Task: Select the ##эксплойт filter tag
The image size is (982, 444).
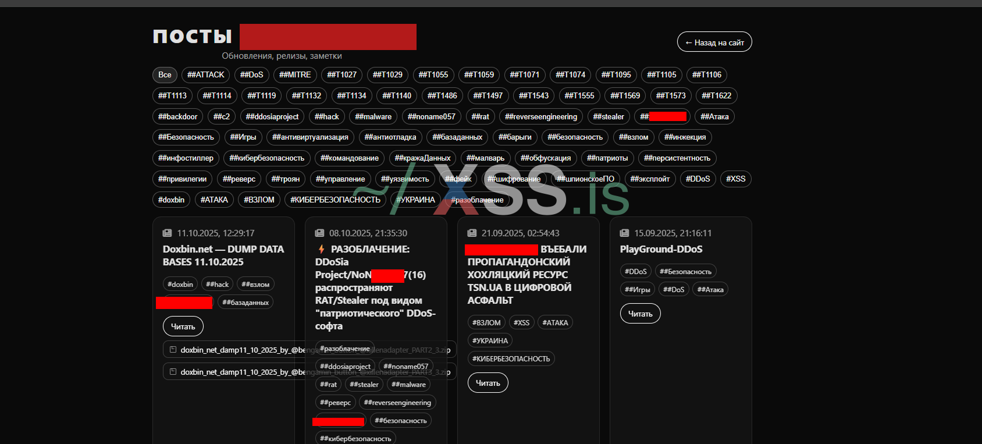Action: (x=650, y=179)
